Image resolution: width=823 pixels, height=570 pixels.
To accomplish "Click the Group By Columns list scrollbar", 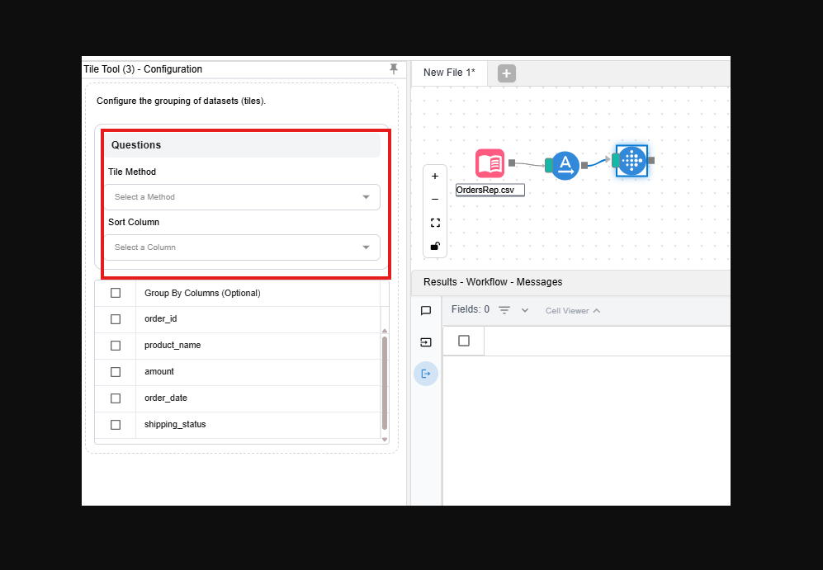I will click(x=385, y=383).
